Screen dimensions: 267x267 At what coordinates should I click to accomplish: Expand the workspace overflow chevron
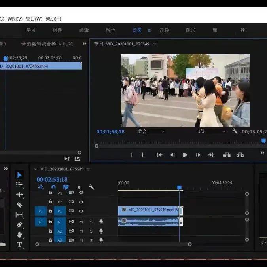click(242, 30)
